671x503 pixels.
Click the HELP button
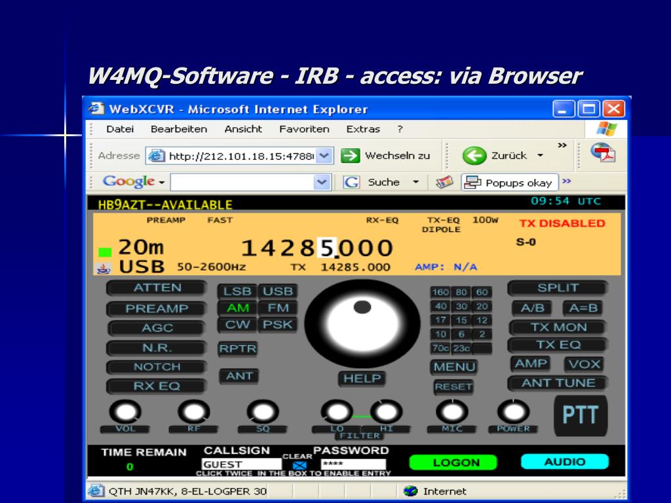(x=362, y=379)
